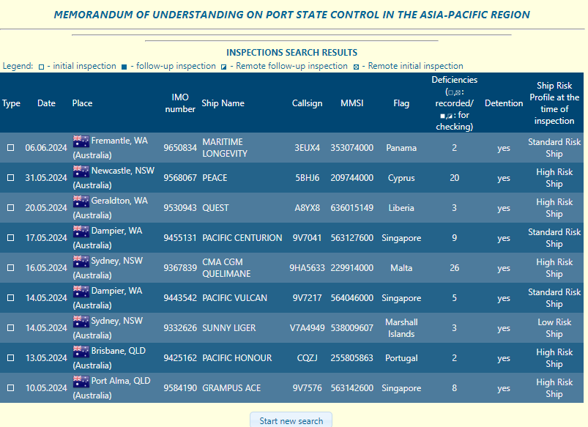Select the deficiency count 20

454,177
